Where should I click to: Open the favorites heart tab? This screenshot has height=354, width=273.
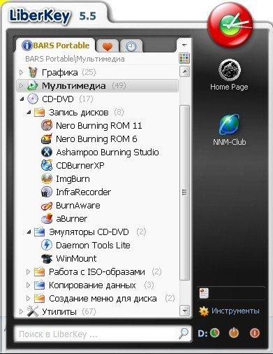click(108, 46)
